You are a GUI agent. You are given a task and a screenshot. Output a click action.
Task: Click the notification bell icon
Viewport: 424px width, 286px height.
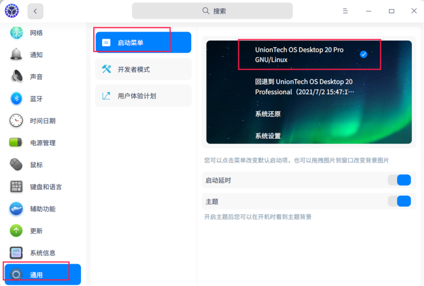(16, 55)
